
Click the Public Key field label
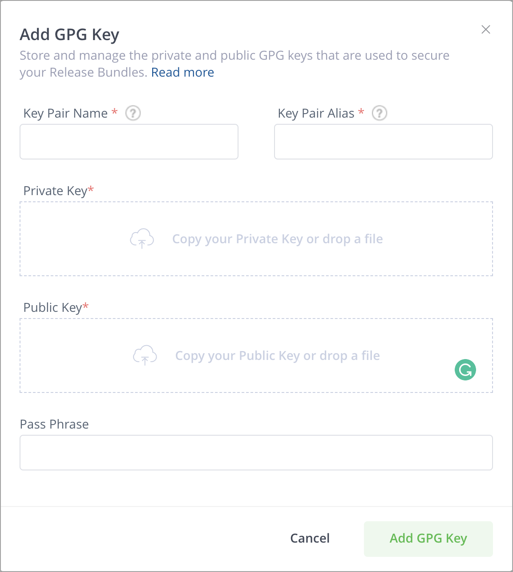click(53, 307)
